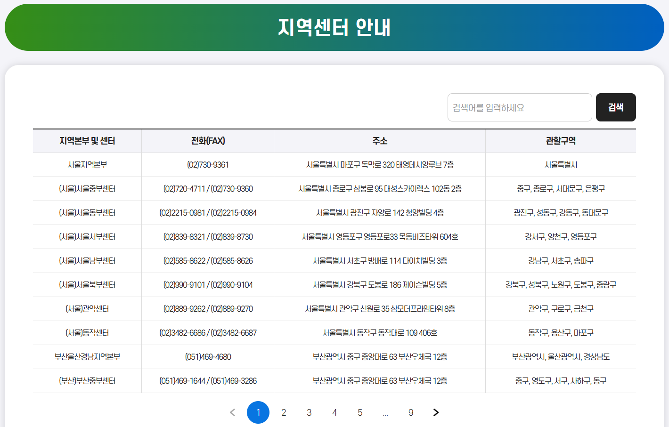Select the currently active page 1 circle
Screen dimensions: 669x427
[258, 412]
